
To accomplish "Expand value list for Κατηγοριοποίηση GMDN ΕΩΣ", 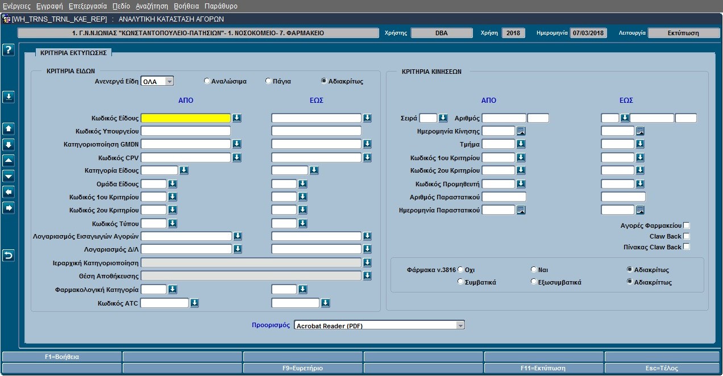I will [x=368, y=144].
